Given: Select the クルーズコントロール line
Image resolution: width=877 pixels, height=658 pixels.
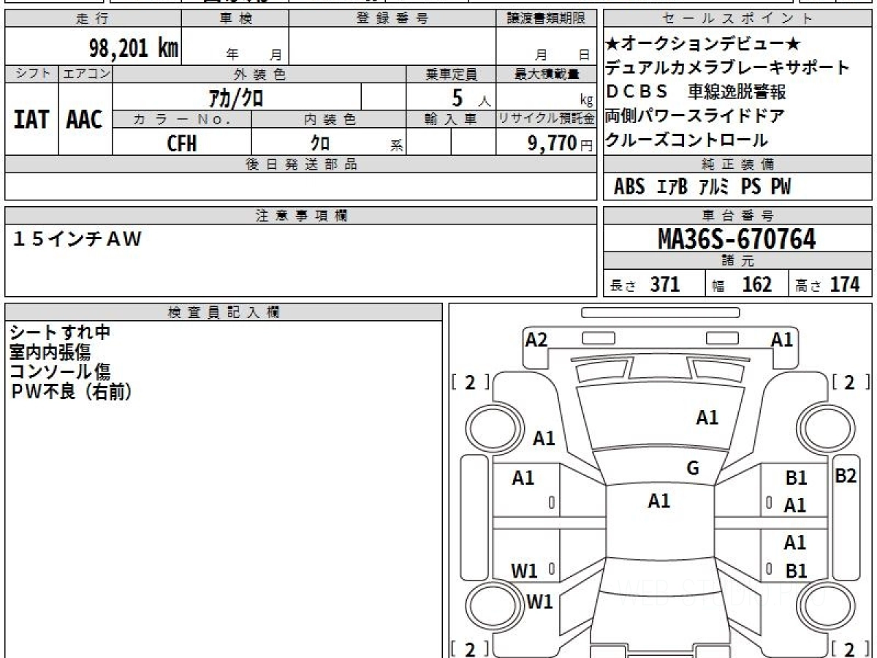Looking at the screenshot, I should pyautogui.click(x=686, y=140).
